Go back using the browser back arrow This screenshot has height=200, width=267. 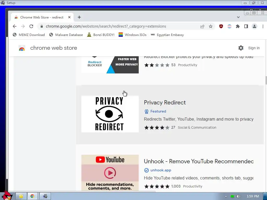[x=15, y=26]
